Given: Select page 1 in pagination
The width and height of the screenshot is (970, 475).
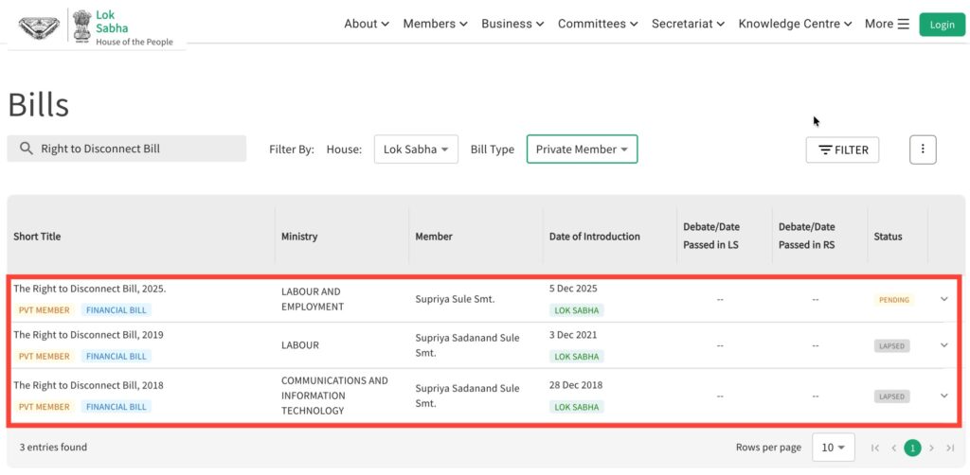Looking at the screenshot, I should pyautogui.click(x=912, y=448).
